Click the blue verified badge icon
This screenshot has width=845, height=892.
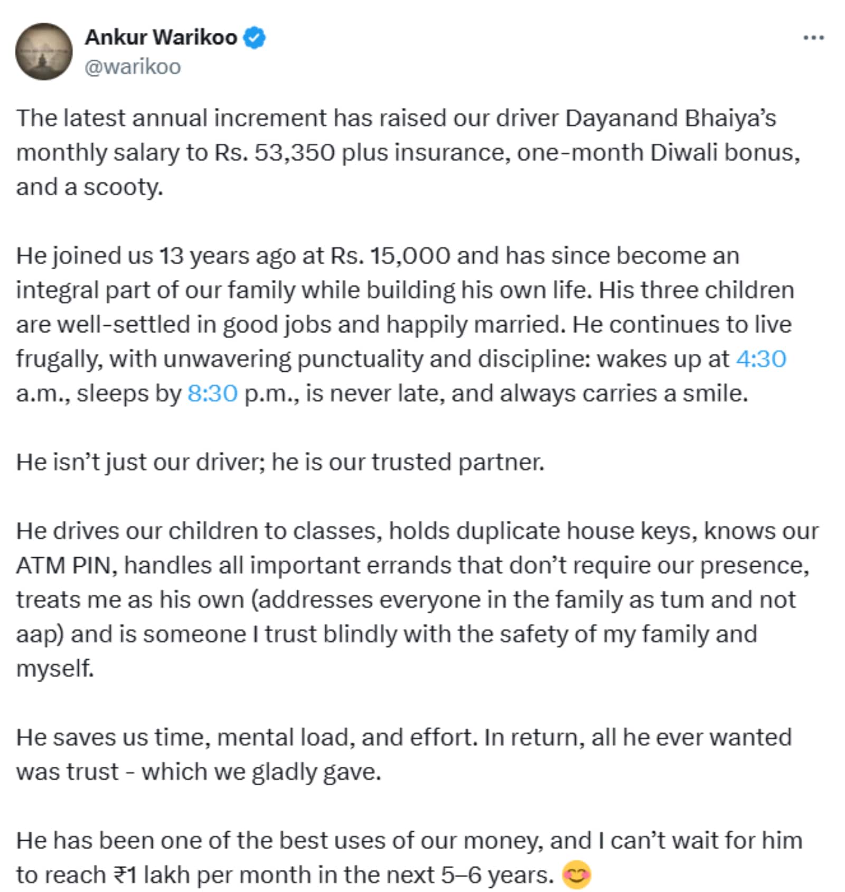pos(254,37)
